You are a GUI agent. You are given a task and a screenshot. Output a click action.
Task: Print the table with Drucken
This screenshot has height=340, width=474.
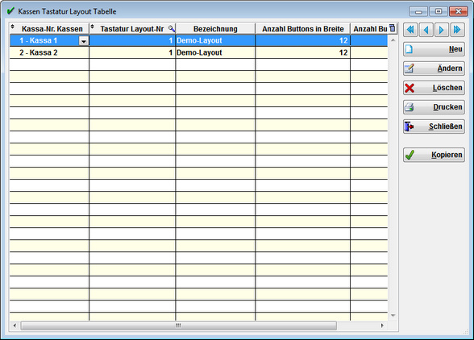tap(434, 107)
